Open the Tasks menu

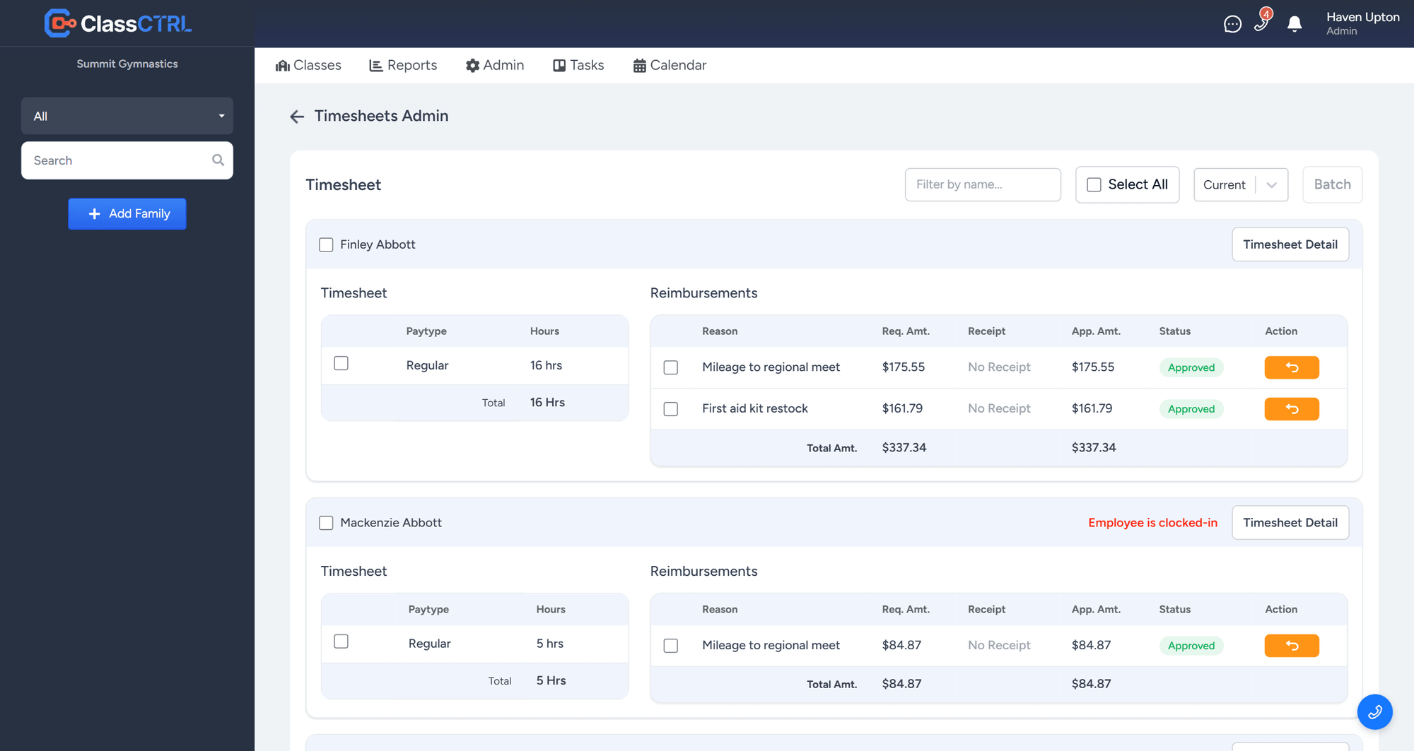pos(578,65)
